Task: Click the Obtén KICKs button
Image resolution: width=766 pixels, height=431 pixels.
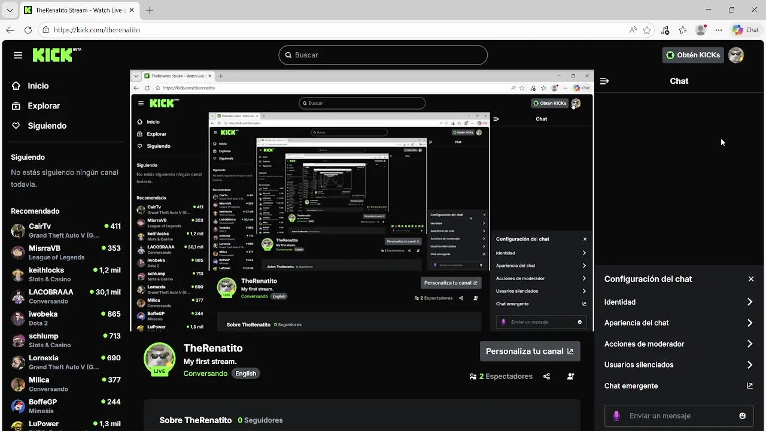Action: coord(693,55)
